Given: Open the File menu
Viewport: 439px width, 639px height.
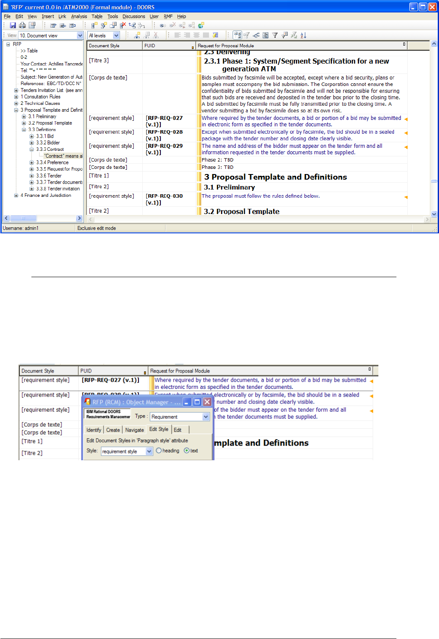Looking at the screenshot, I should pos(7,16).
